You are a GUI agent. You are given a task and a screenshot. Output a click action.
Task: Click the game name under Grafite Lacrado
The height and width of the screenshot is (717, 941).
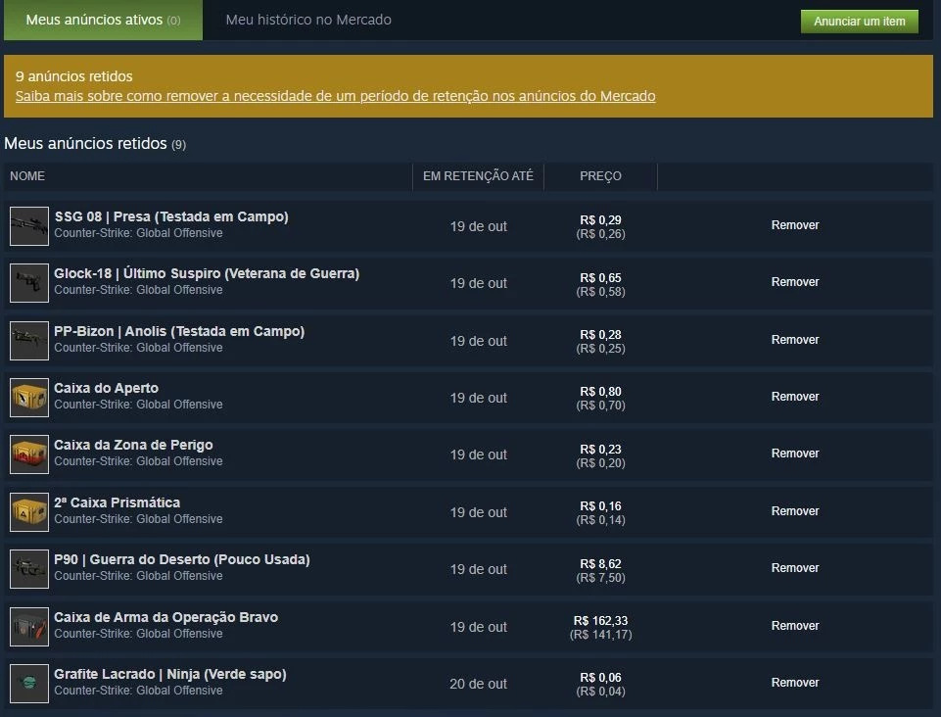(138, 691)
